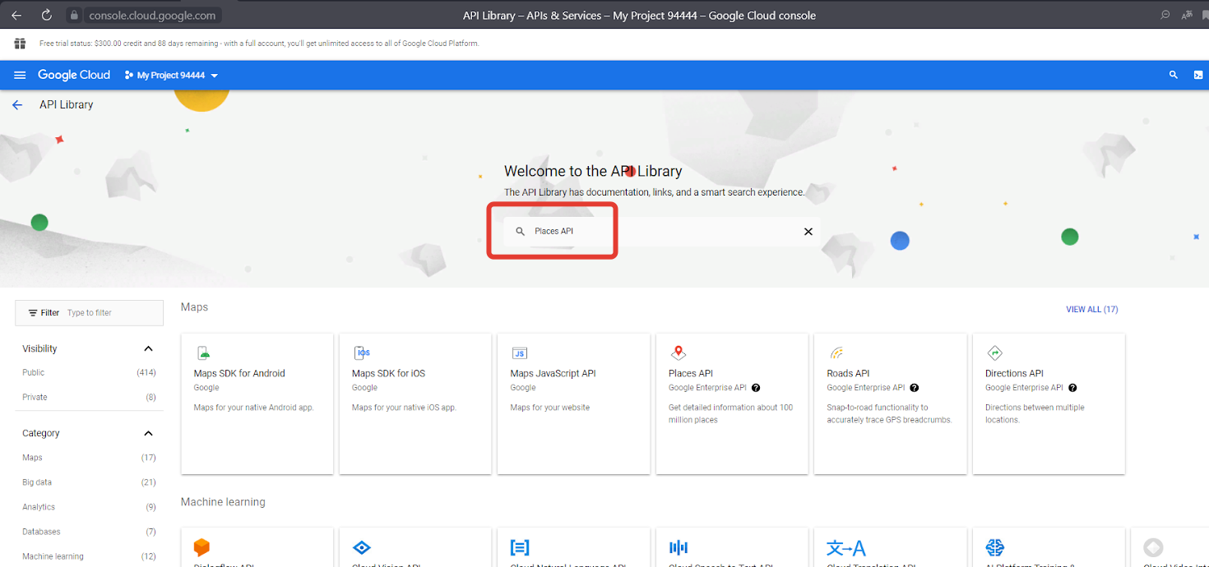Click the Filter lines icon

(33, 313)
